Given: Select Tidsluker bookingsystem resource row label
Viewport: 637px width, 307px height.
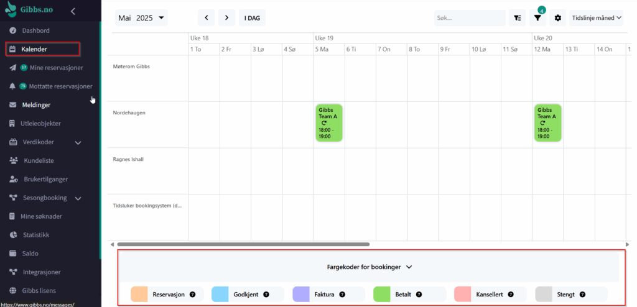Looking at the screenshot, I should click(147, 206).
